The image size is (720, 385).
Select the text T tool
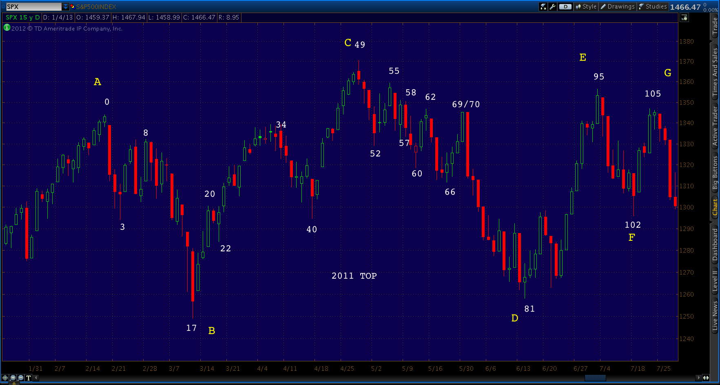28,378
